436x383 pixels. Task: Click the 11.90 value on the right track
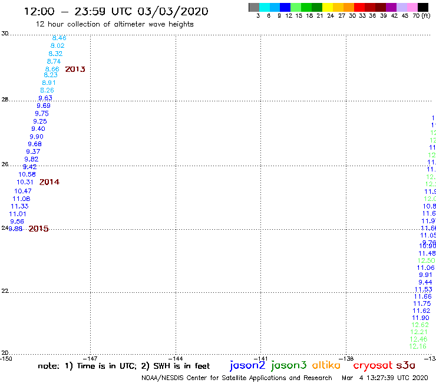pos(421,318)
